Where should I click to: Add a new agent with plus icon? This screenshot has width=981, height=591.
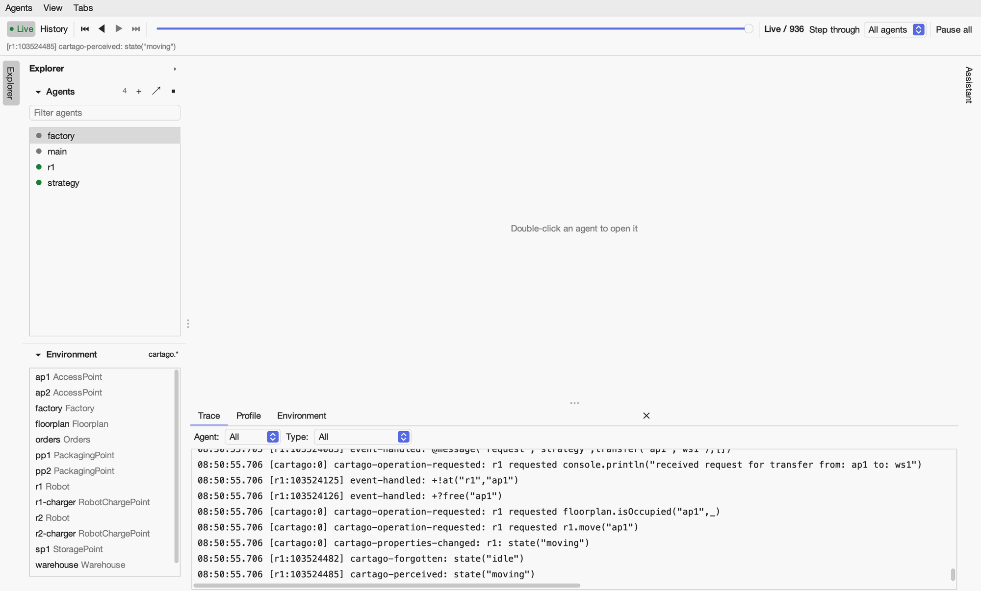coord(139,92)
